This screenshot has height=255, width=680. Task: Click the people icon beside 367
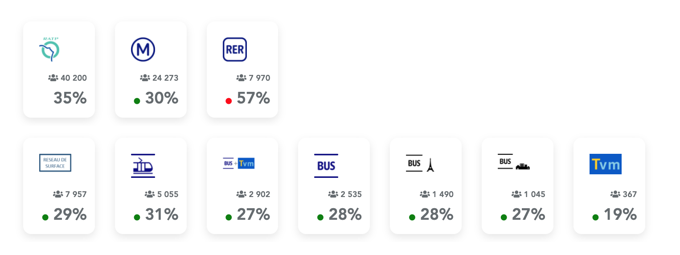tap(615, 194)
